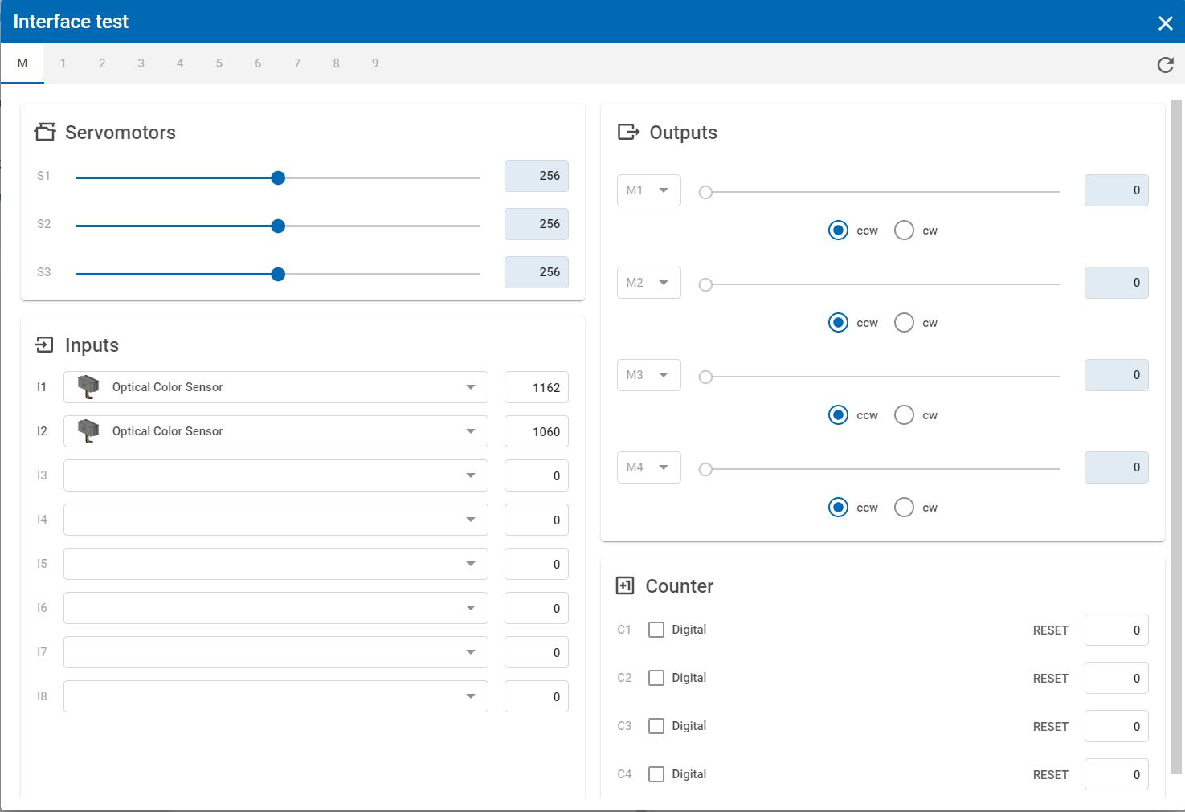Click the S2 servomotor slider handle

pyautogui.click(x=278, y=226)
